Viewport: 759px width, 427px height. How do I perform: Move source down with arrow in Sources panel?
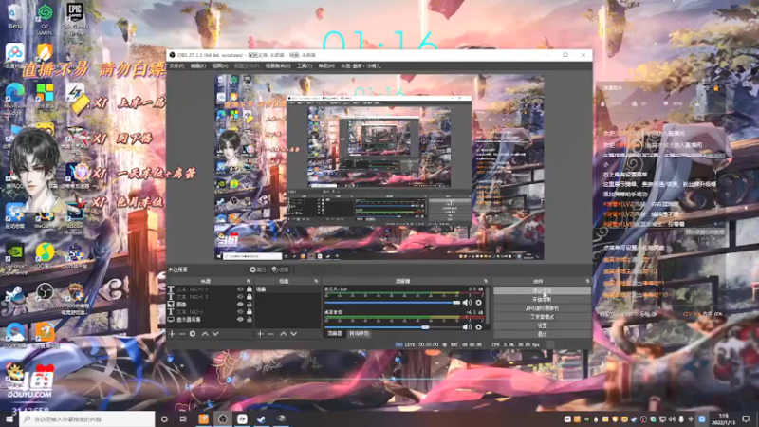(215, 334)
